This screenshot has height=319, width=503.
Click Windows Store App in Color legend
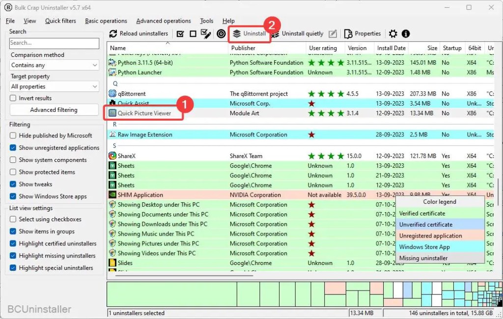440,247
